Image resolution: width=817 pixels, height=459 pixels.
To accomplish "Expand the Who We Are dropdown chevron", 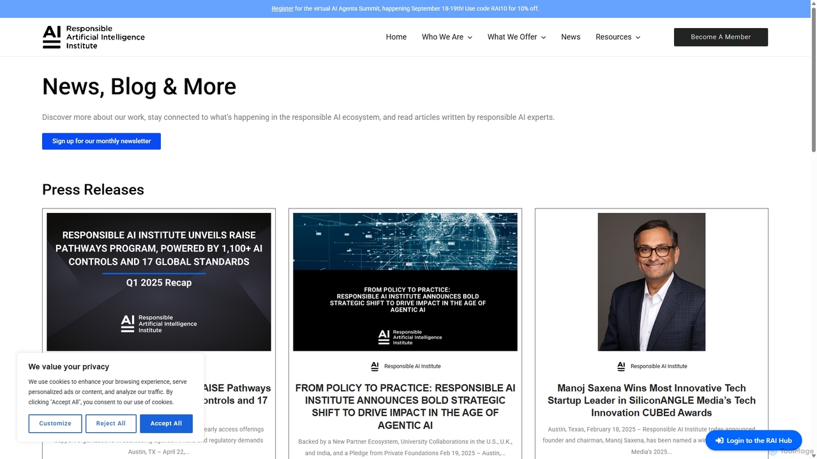I will point(470,38).
